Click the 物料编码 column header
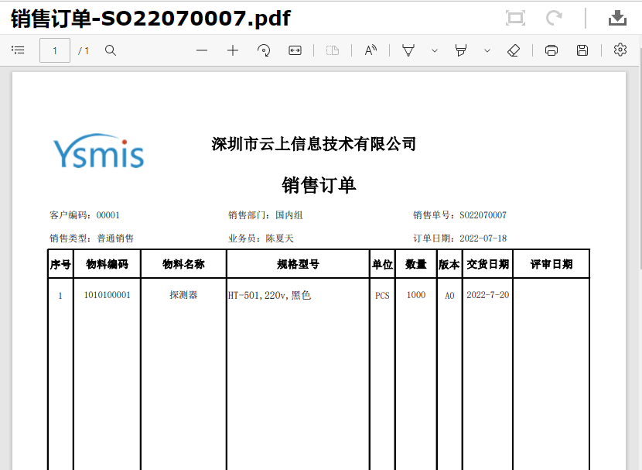 pyautogui.click(x=108, y=264)
